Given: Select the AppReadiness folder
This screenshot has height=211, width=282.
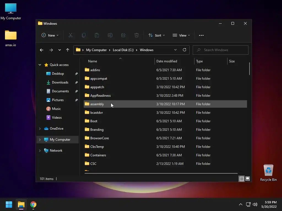Looking at the screenshot, I should point(165,95).
